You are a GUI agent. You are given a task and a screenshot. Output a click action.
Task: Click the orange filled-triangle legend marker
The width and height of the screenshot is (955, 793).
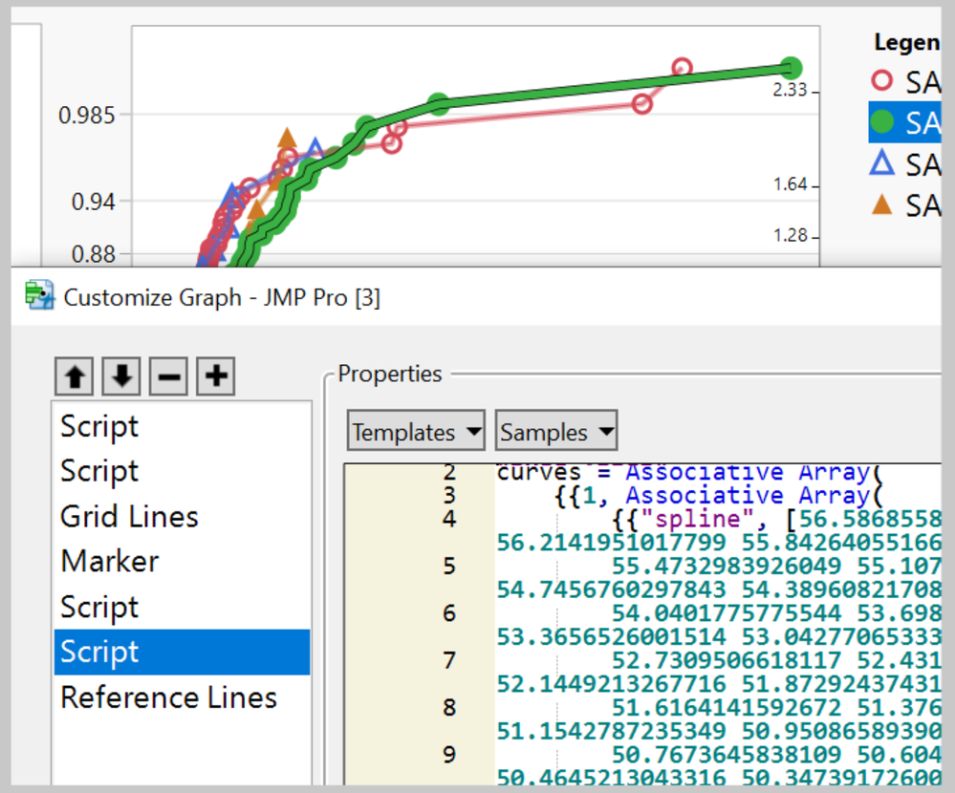tap(882, 204)
